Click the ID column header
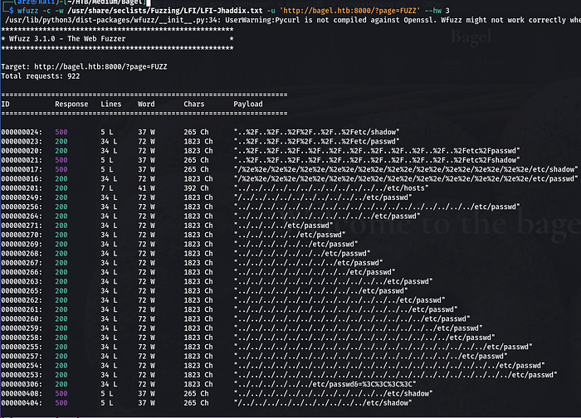 (5, 104)
